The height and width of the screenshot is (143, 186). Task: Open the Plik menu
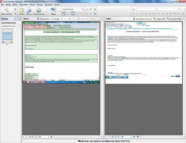point(2,5)
